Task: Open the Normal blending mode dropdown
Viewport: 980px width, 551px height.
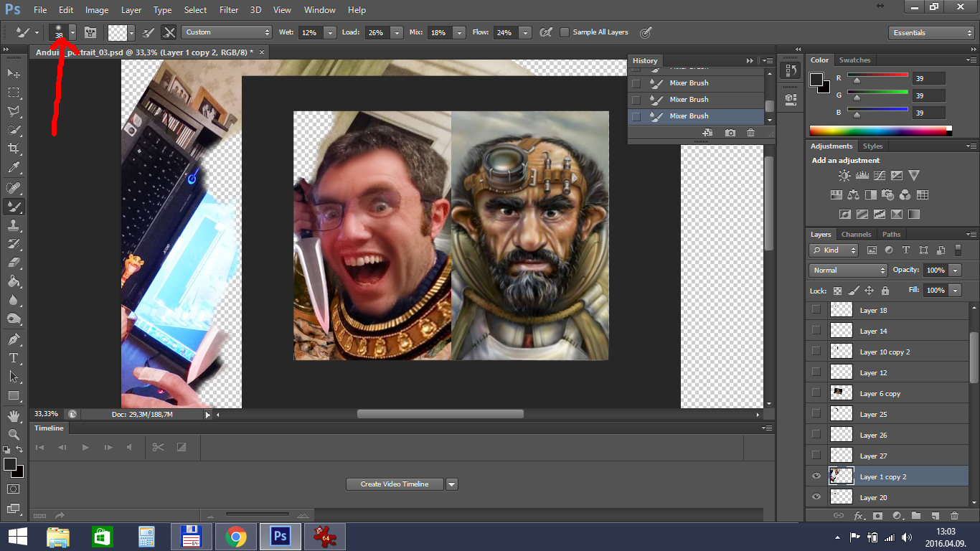Action: click(848, 270)
